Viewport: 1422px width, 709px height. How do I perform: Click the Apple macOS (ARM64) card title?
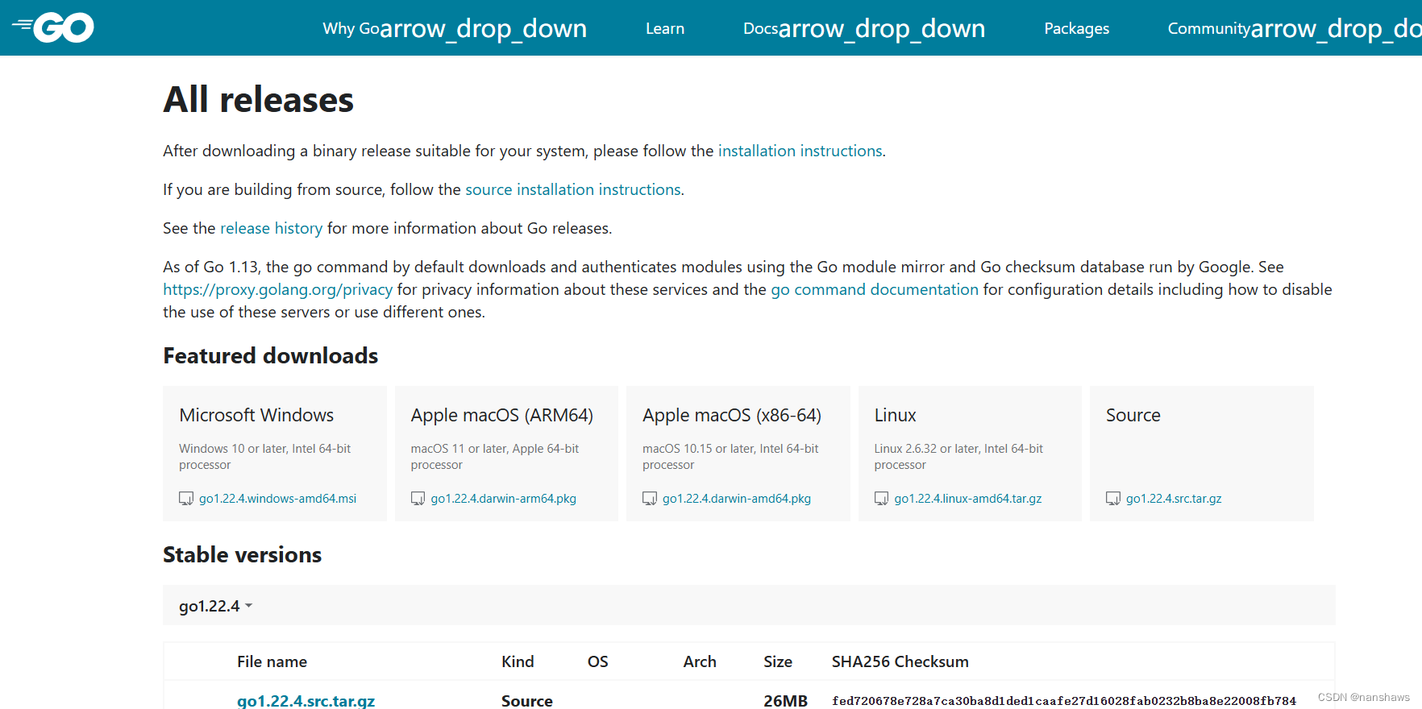click(x=502, y=415)
